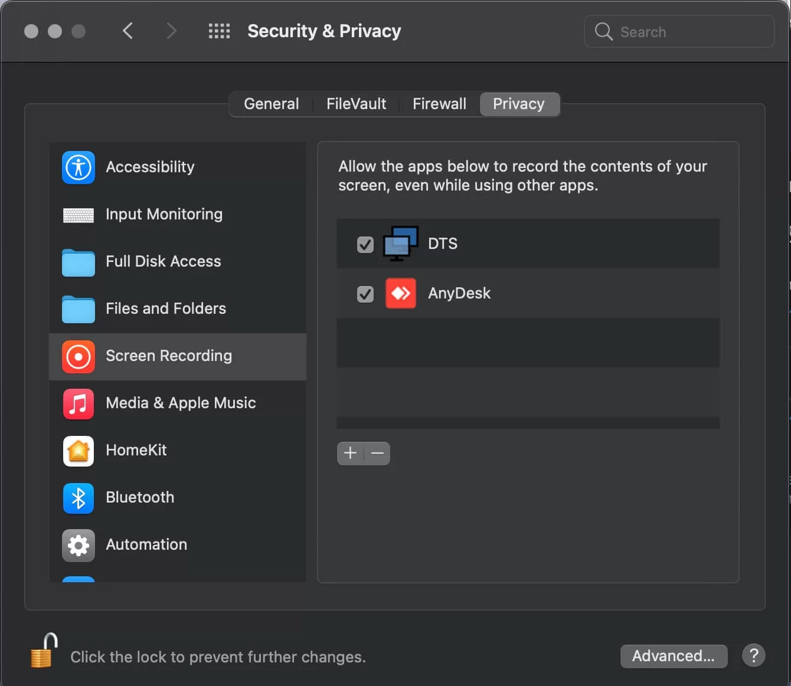Remove an app with the minus button
This screenshot has height=686, width=791.
(378, 453)
